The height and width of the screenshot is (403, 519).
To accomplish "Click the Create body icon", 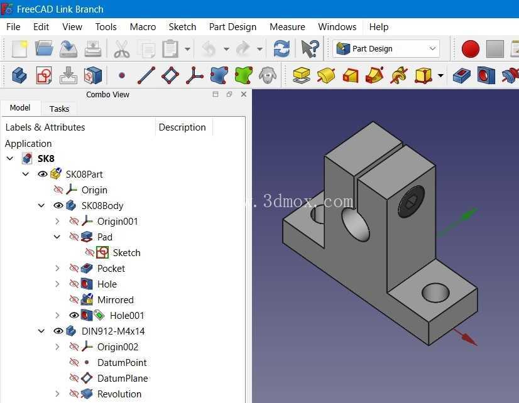I will [x=19, y=75].
